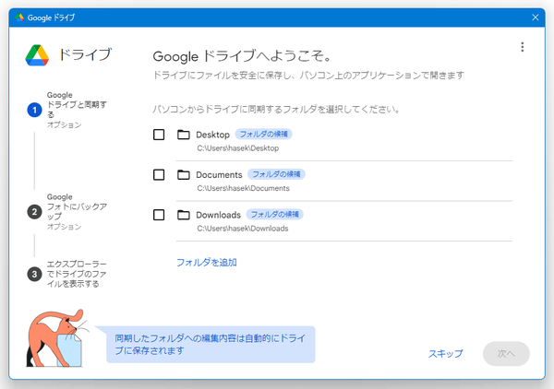Click the Google Drive title bar icon

click(x=19, y=18)
